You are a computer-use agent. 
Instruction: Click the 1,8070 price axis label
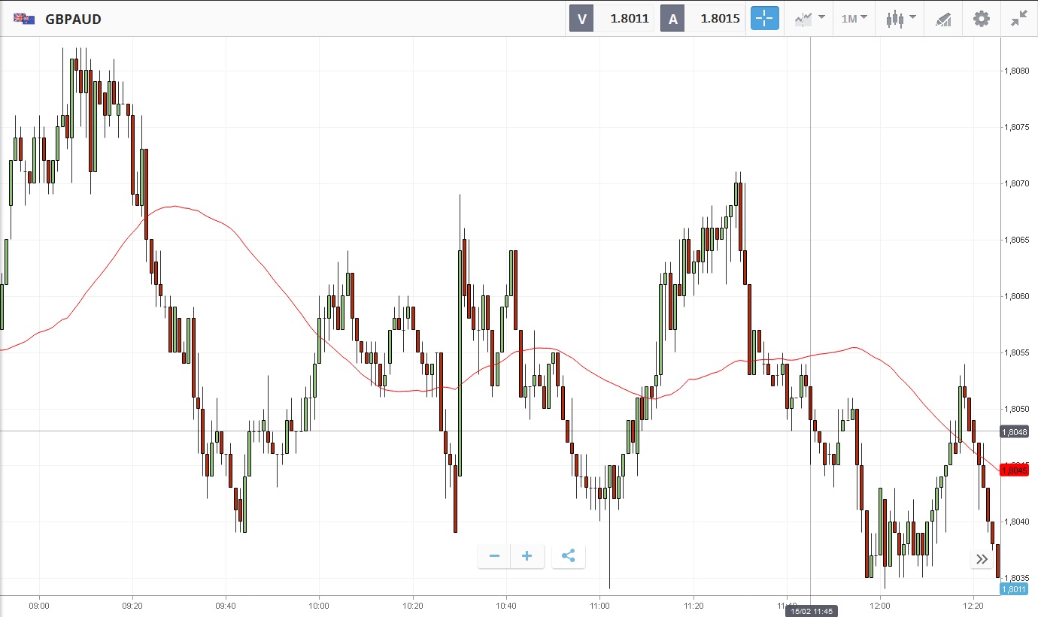coord(1016,184)
